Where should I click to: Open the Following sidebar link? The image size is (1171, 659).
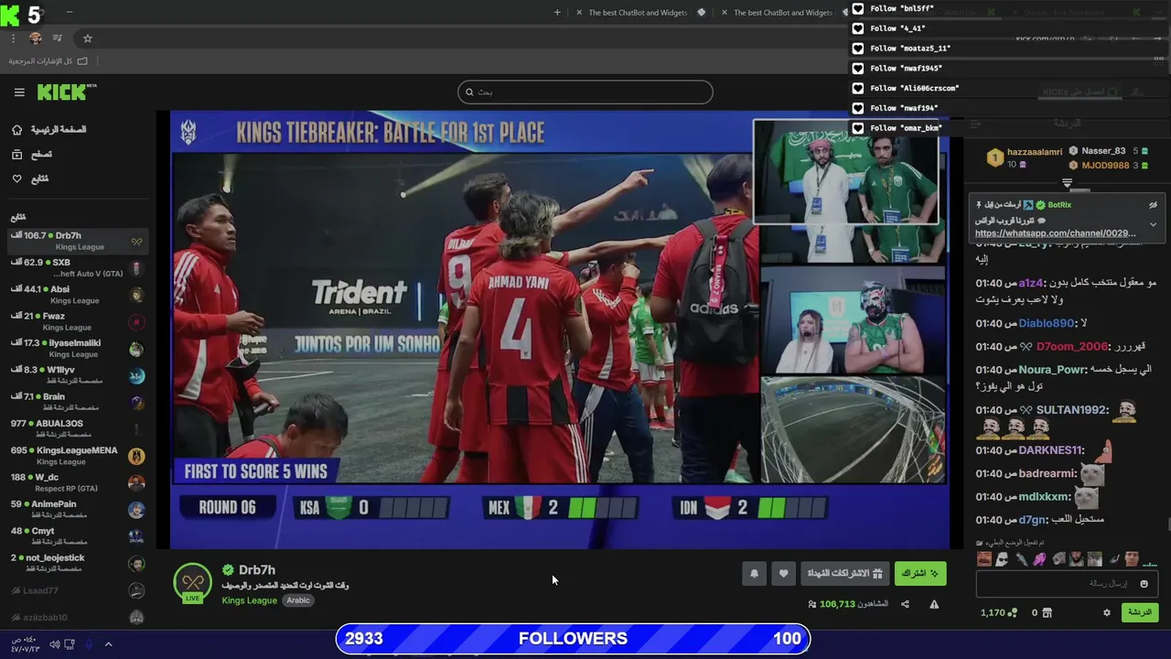(30, 178)
